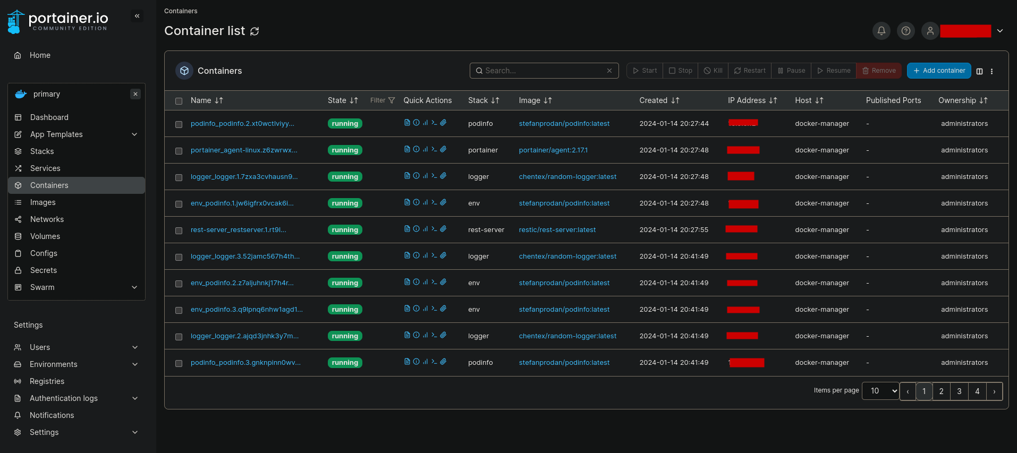The height and width of the screenshot is (453, 1017).
Task: Expand the App Templates submenu
Action: pos(134,134)
